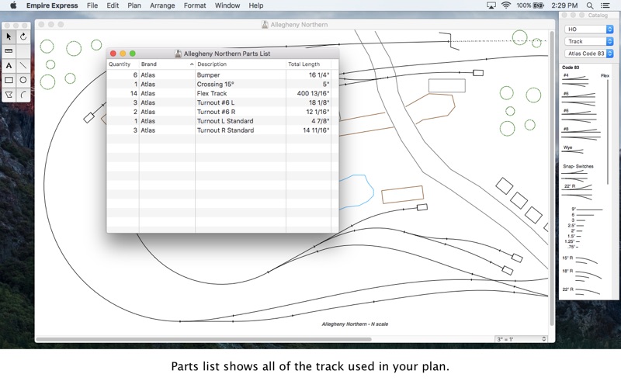Viewport: 621px width, 388px height.
Task: Click the battery 100% indicator
Action: pyautogui.click(x=530, y=5)
